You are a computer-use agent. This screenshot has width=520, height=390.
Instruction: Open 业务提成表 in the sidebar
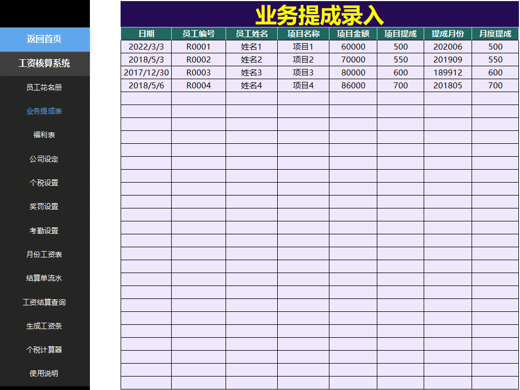pos(44,111)
